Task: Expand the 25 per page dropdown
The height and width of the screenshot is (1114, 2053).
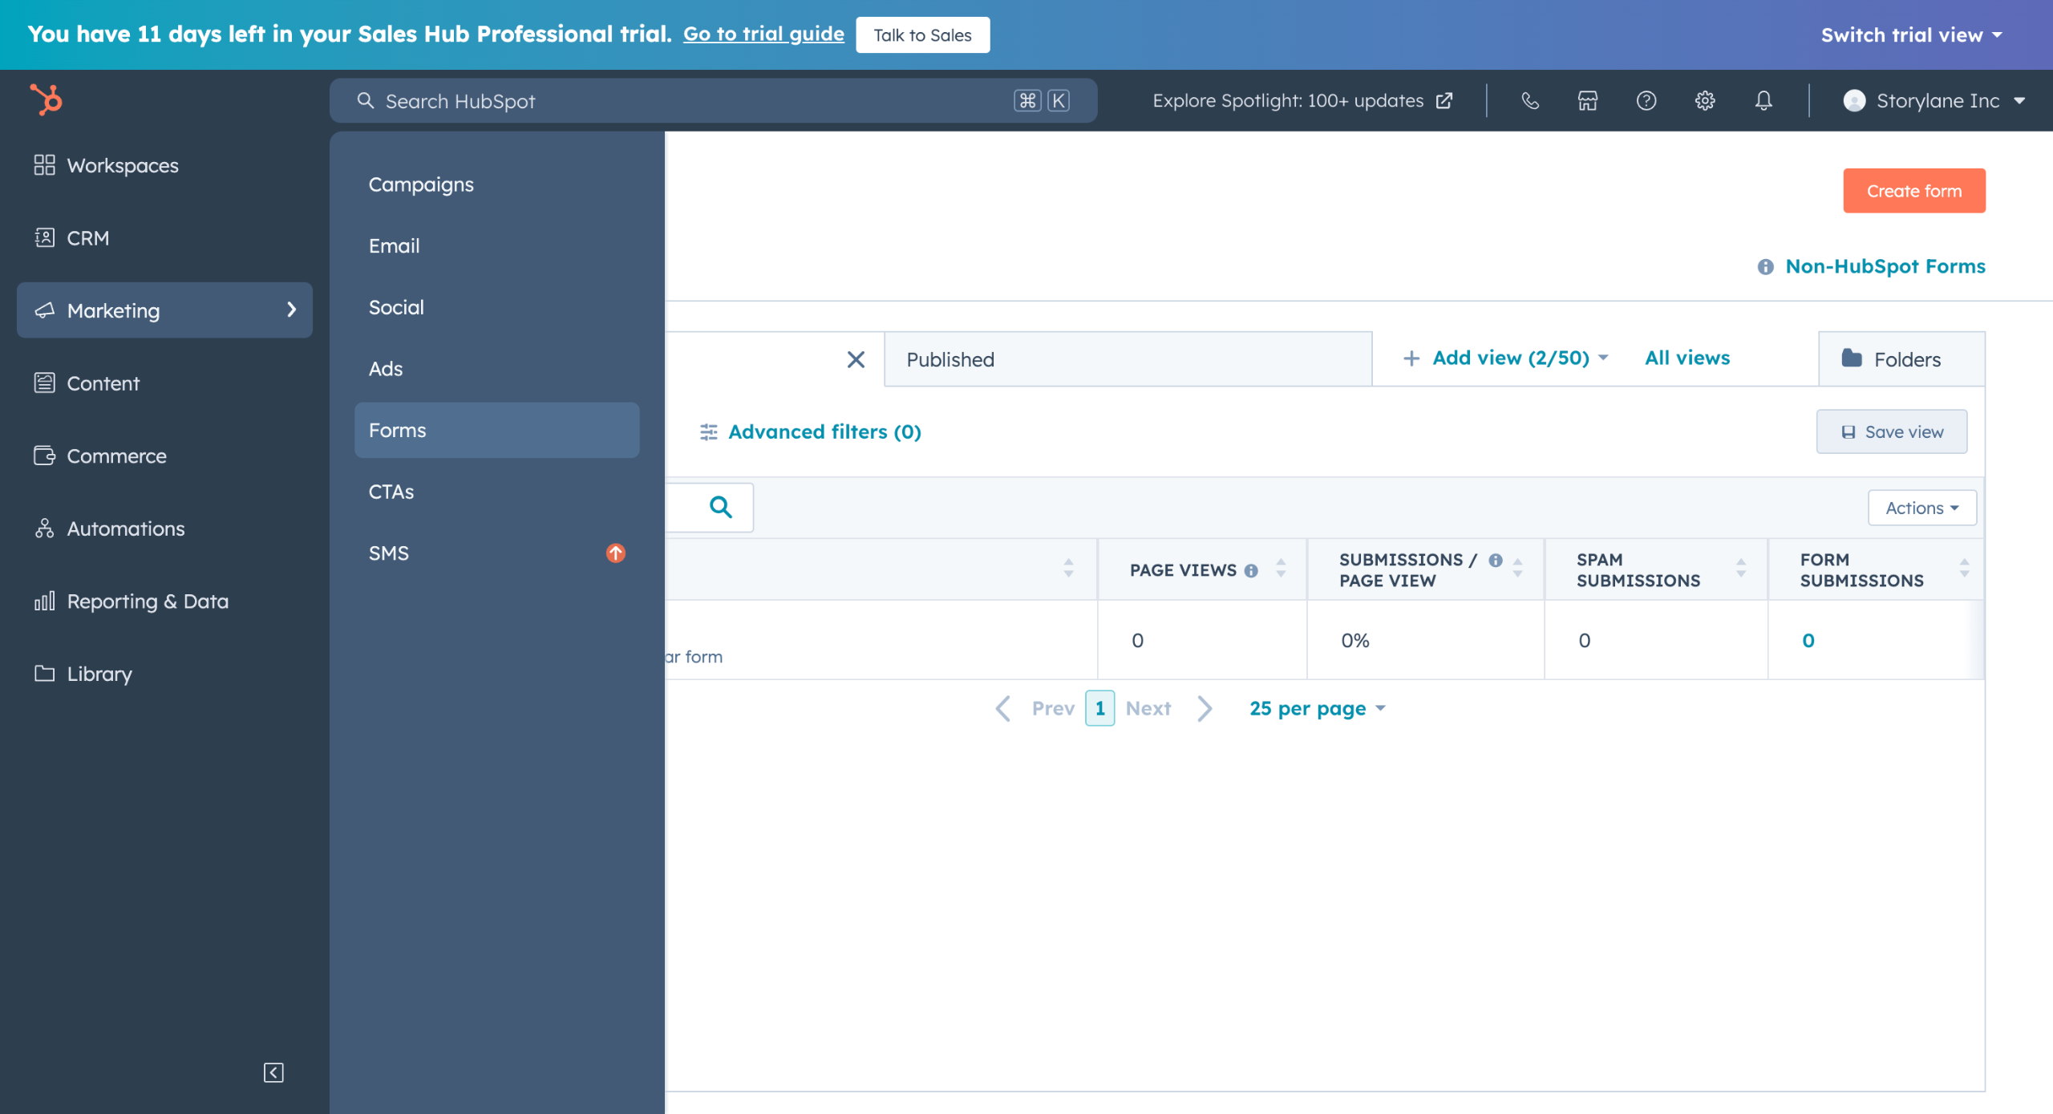Action: (x=1318, y=708)
